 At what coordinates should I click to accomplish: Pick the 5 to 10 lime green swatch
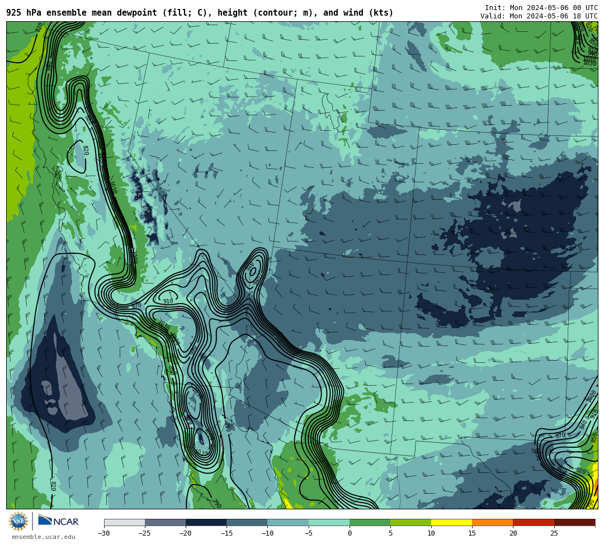(410, 522)
